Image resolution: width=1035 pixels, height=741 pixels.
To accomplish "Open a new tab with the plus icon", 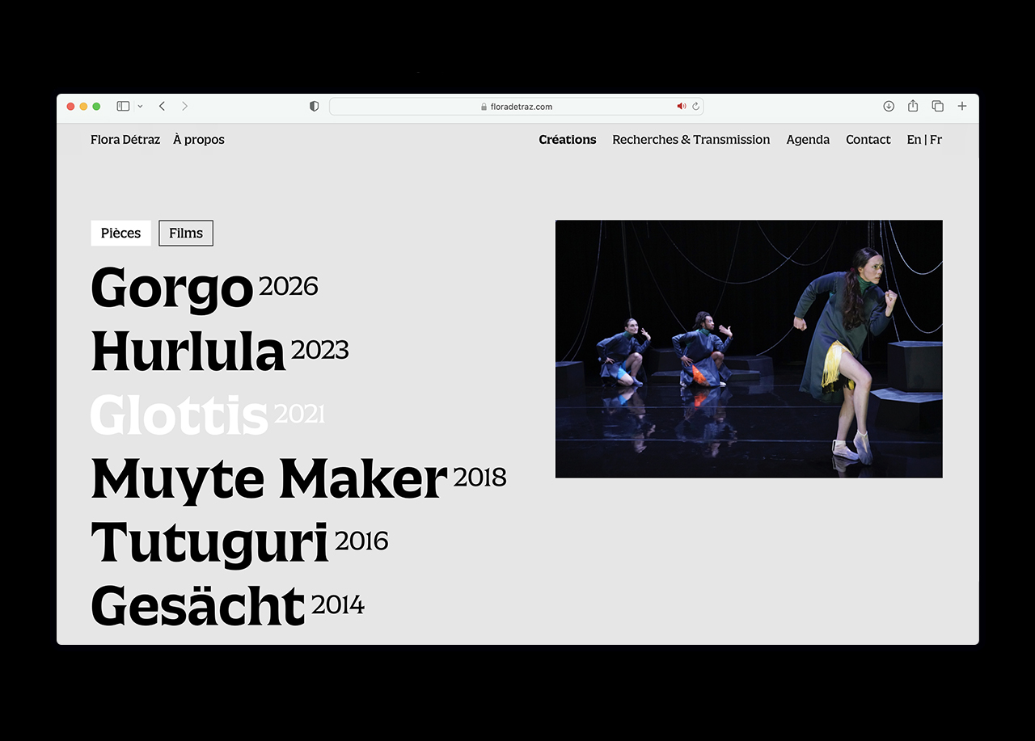I will pos(962,106).
